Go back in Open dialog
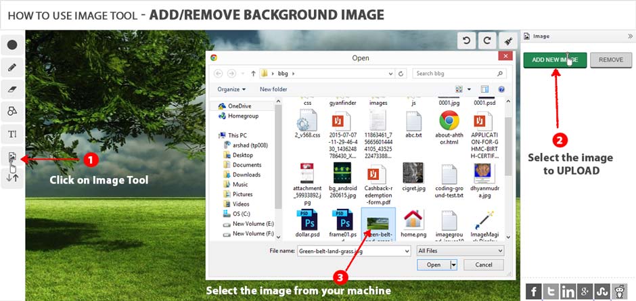This screenshot has height=301, width=636. (x=219, y=74)
